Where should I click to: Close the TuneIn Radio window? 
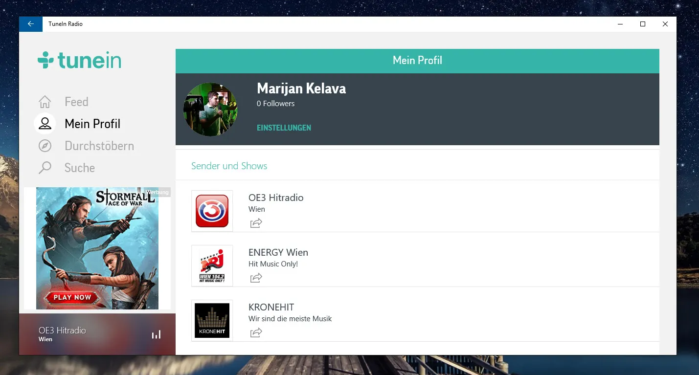coord(665,24)
